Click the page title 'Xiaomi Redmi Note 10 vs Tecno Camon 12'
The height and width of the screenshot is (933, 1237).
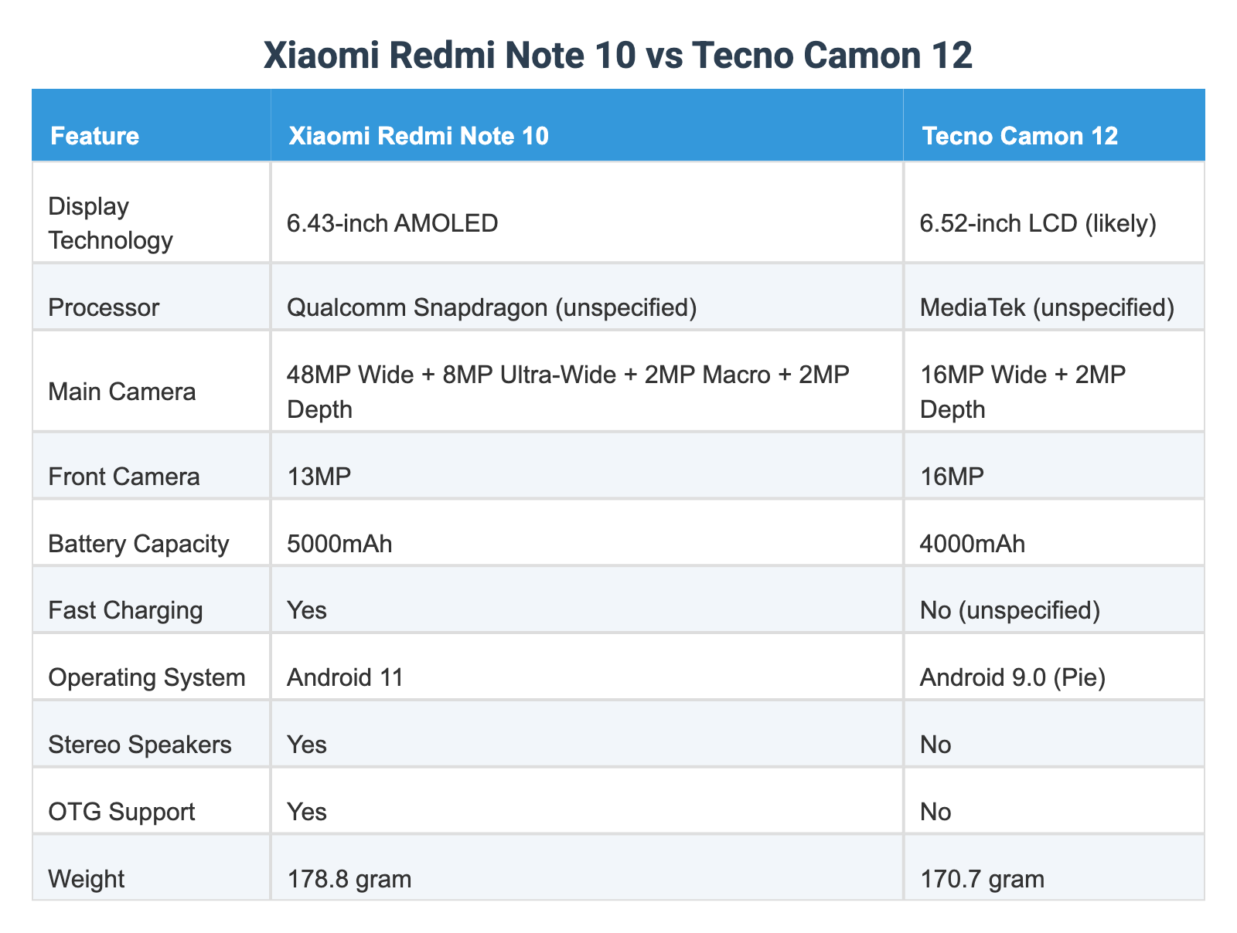(618, 56)
